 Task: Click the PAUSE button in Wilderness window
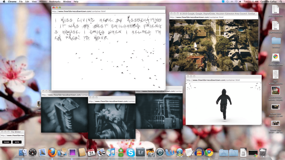coord(7,142)
